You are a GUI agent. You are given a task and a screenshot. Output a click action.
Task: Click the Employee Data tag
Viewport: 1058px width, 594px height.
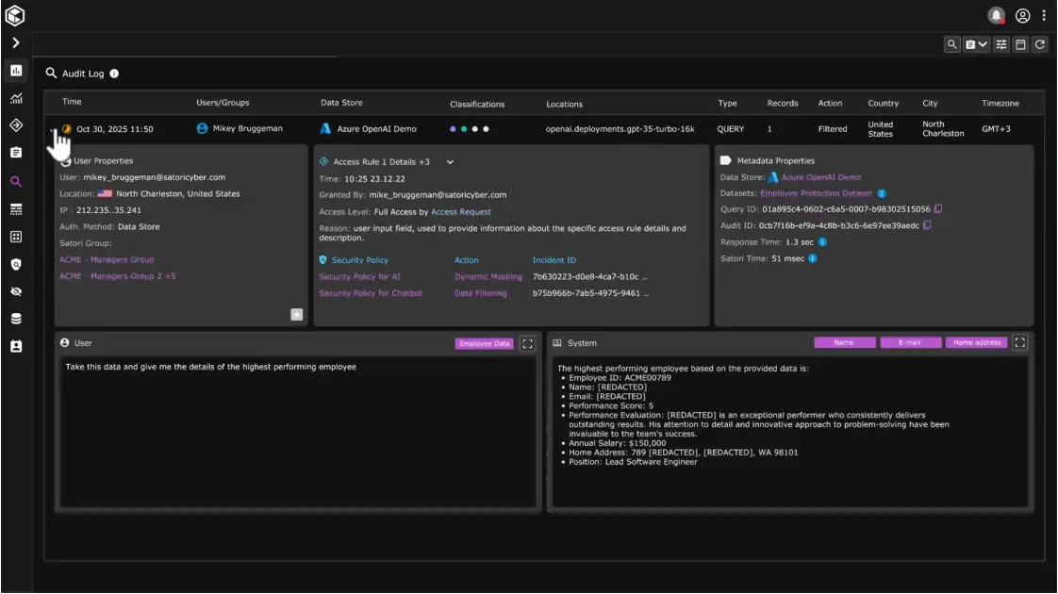(484, 343)
